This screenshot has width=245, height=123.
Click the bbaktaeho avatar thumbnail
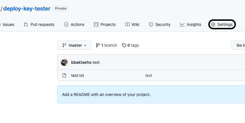pos(64,62)
